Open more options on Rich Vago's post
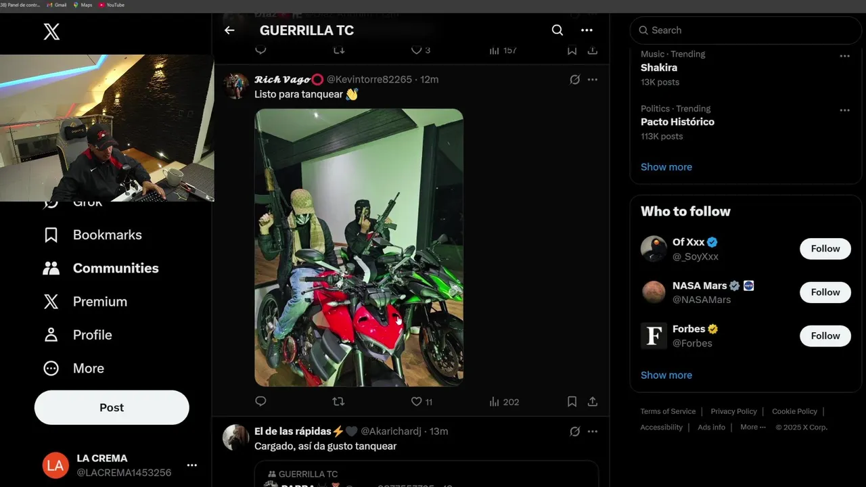Screen dimensions: 866x487 point(593,80)
